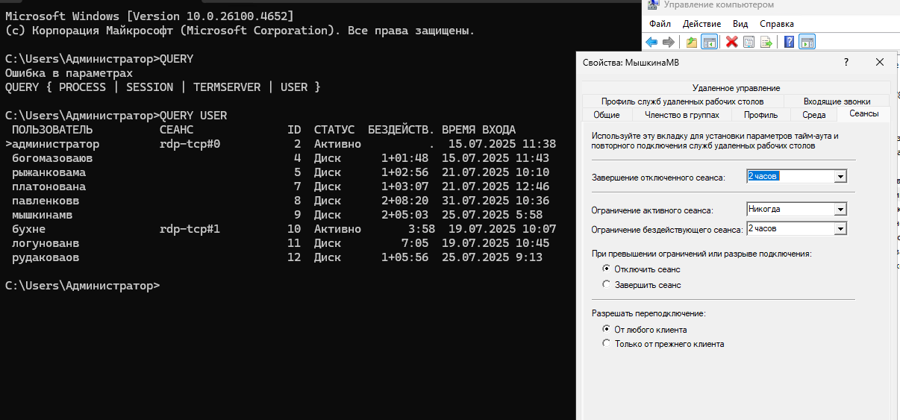Click the blue Back arrow in Computer Management
900x420 pixels.
click(651, 42)
